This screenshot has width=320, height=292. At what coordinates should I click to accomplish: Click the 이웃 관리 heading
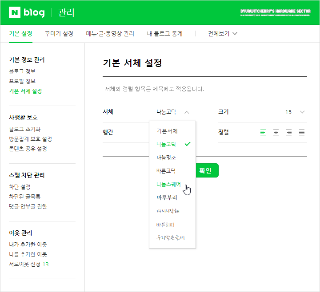pos(20,233)
